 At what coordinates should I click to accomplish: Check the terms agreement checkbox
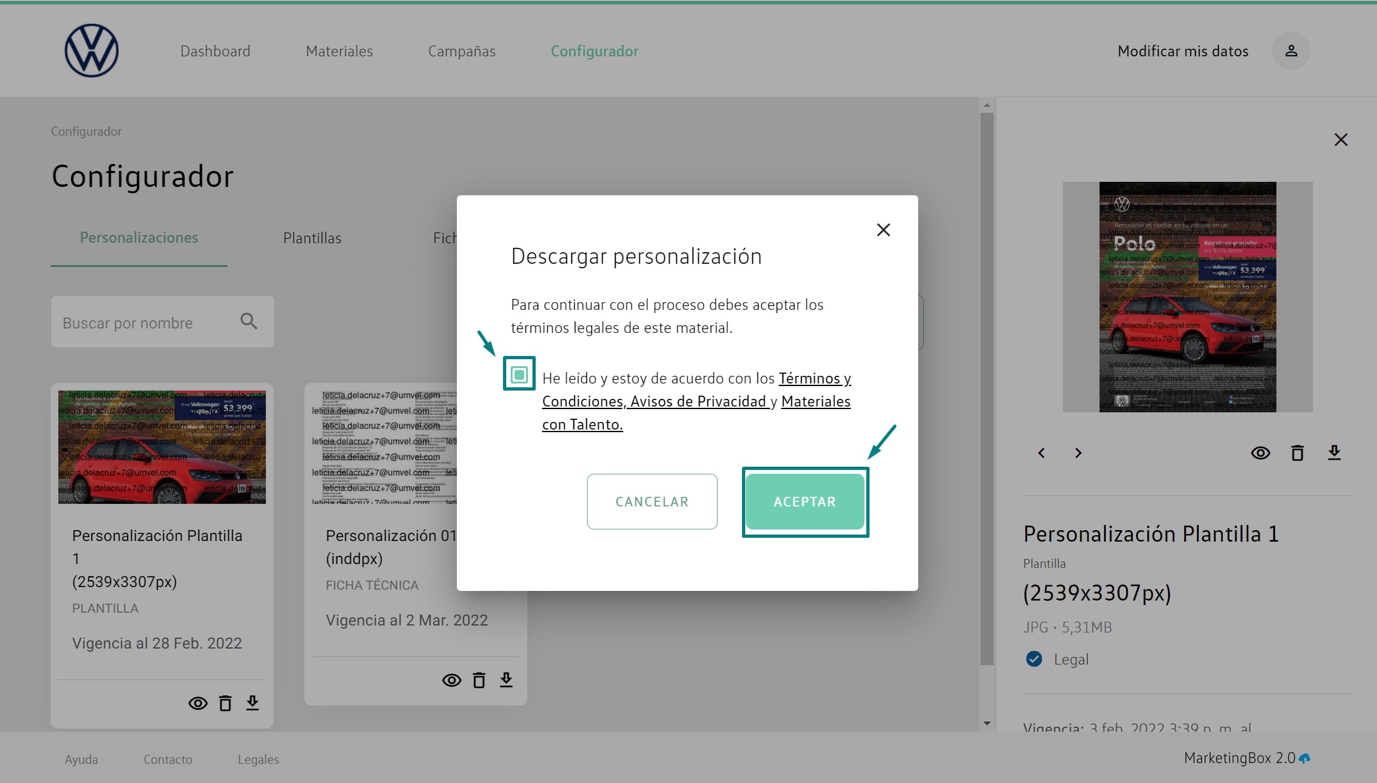(x=519, y=374)
